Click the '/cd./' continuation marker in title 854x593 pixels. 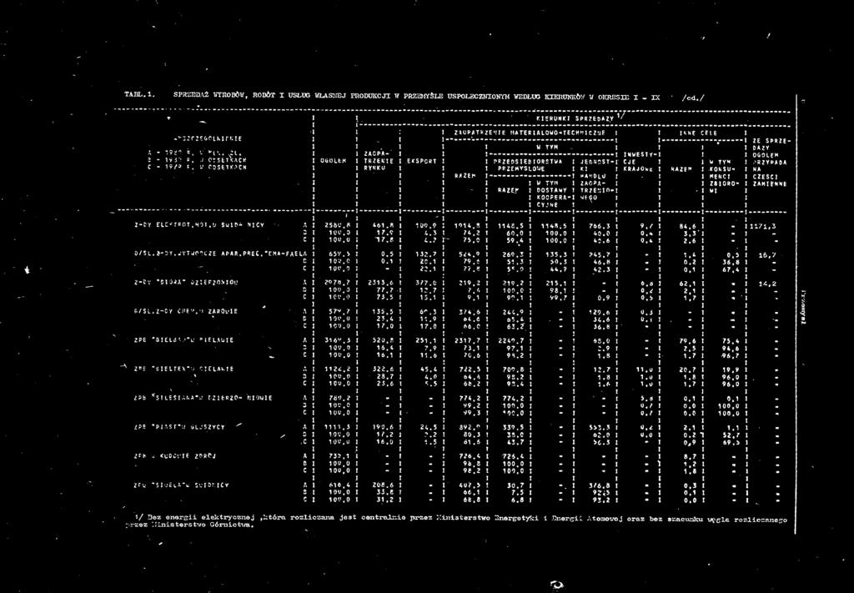click(x=692, y=98)
